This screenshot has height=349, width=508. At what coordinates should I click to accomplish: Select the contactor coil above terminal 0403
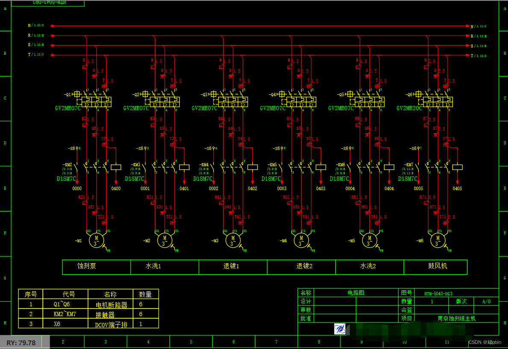point(321,167)
